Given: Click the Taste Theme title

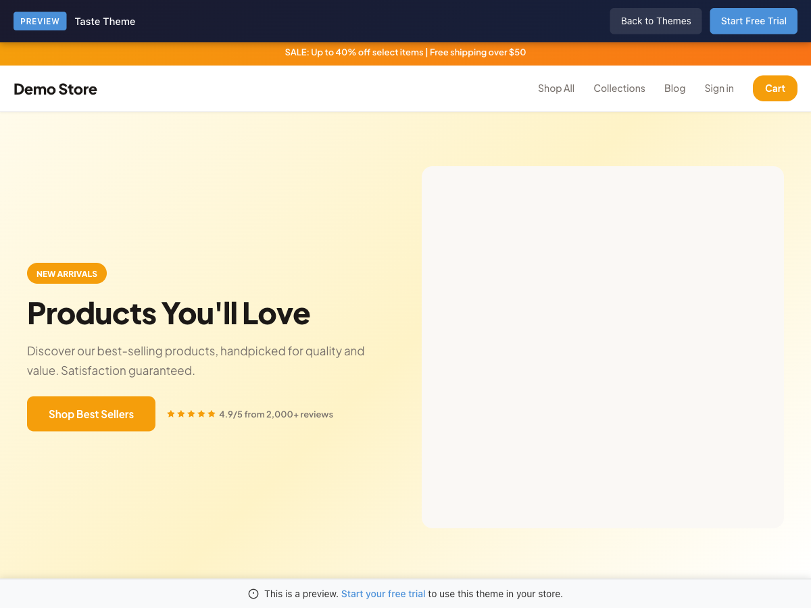Looking at the screenshot, I should point(105,22).
